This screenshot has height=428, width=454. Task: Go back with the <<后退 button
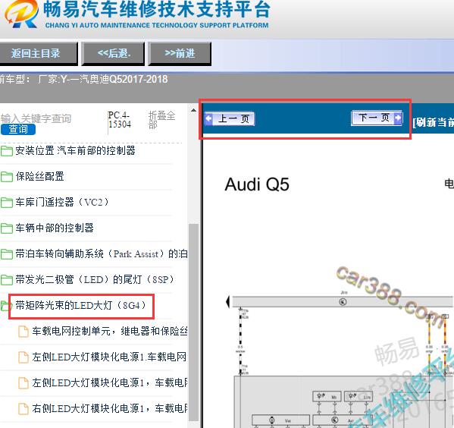point(113,54)
